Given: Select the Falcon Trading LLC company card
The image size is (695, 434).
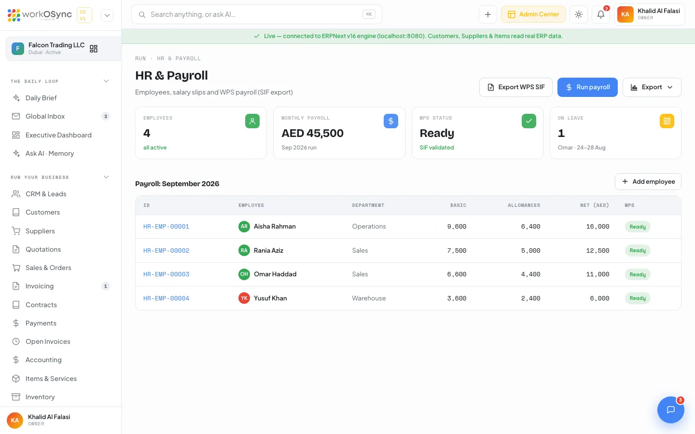Looking at the screenshot, I should click(x=63, y=49).
